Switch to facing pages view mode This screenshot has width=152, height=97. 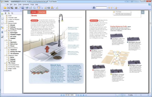click(x=122, y=95)
